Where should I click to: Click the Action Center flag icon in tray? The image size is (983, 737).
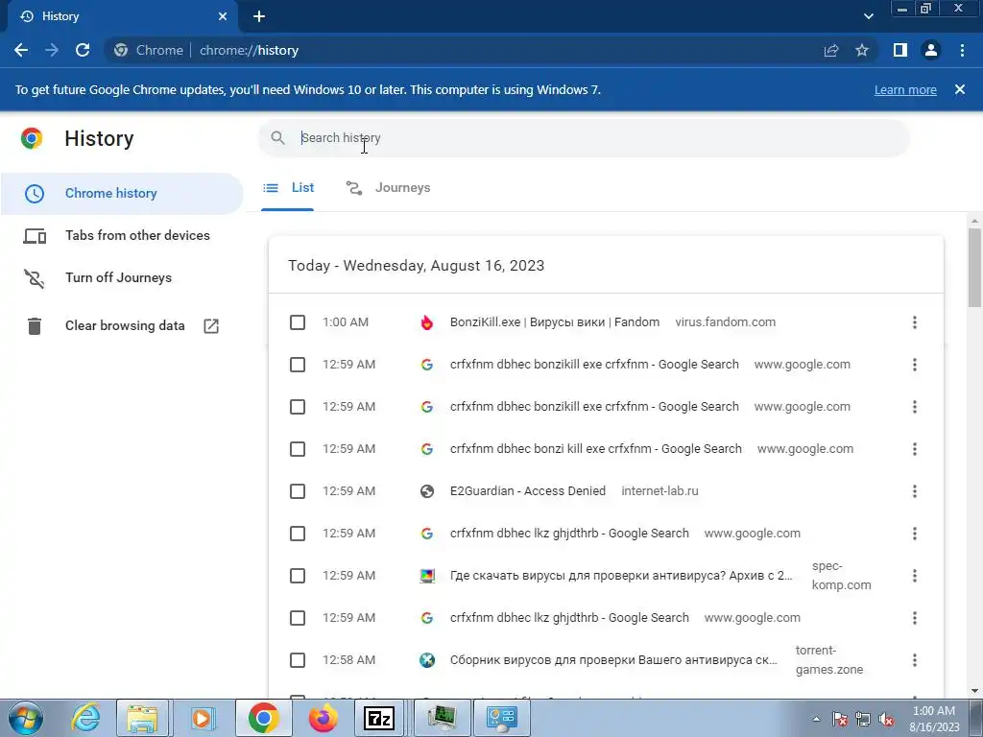[x=840, y=720]
